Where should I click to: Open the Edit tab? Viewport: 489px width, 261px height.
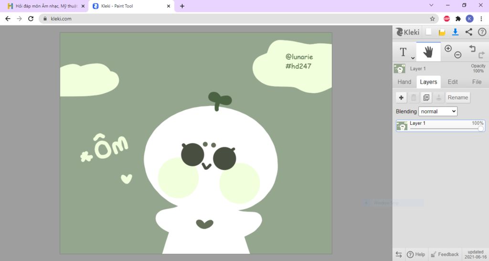pyautogui.click(x=453, y=82)
